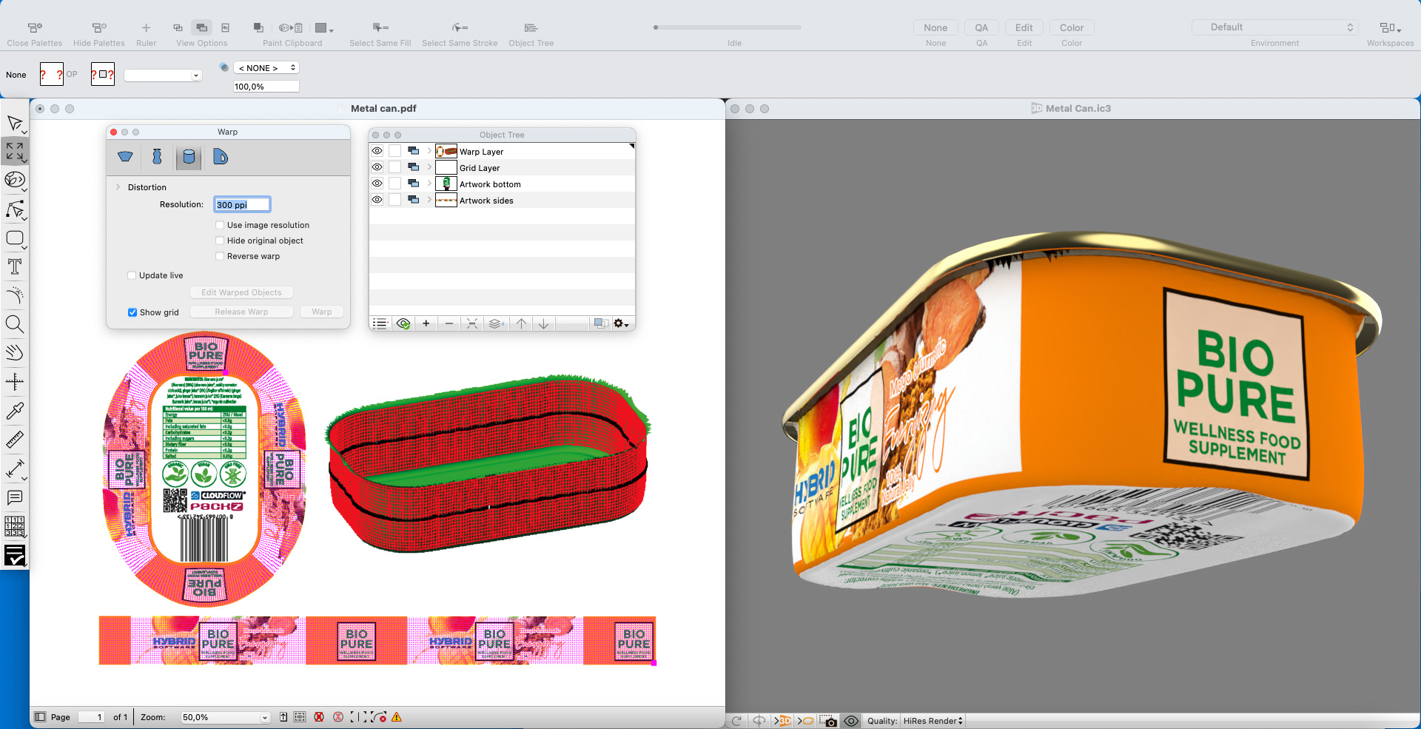Pick the Eyedropper tool
This screenshot has height=729, width=1421.
point(15,411)
